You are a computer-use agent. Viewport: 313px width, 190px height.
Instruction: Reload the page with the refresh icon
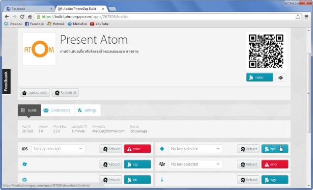tap(22, 17)
